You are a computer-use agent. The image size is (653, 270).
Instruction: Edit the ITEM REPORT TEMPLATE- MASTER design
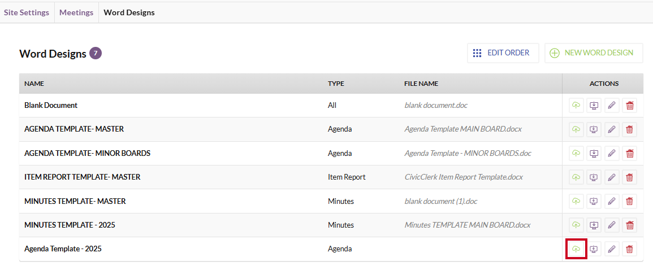click(x=612, y=177)
